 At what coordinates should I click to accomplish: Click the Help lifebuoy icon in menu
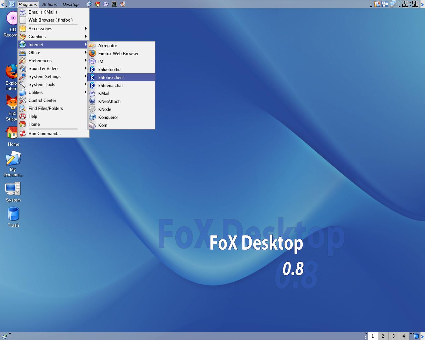pos(23,116)
